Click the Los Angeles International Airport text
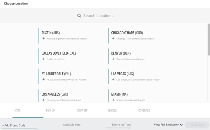The image size is (210, 130). [64, 100]
